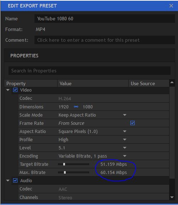Click the Comment input field
The width and height of the screenshot is (178, 205).
tap(105, 40)
